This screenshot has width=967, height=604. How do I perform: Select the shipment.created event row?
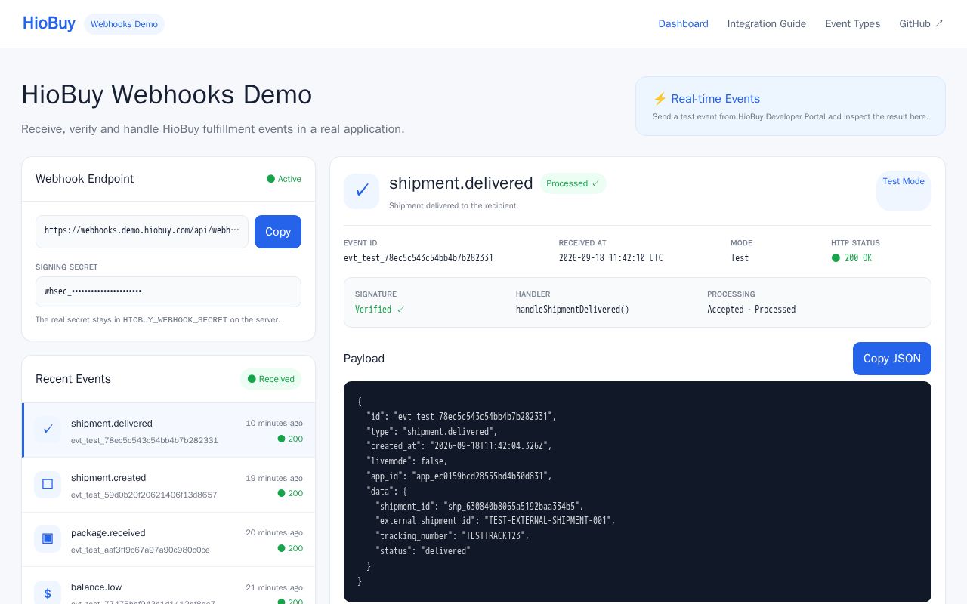point(168,485)
